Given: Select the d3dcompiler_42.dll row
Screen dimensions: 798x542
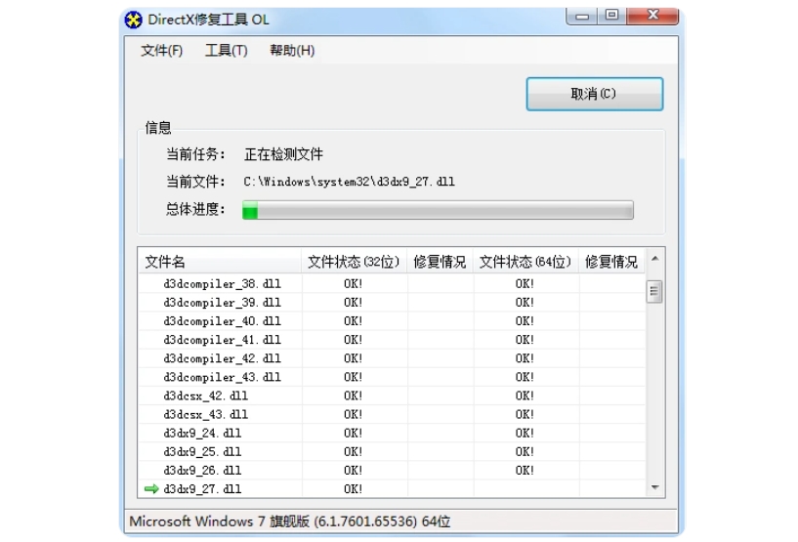Looking at the screenshot, I should click(392, 358).
